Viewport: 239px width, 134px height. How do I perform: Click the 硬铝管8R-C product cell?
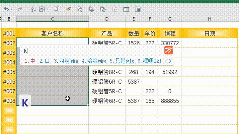coord(107,72)
